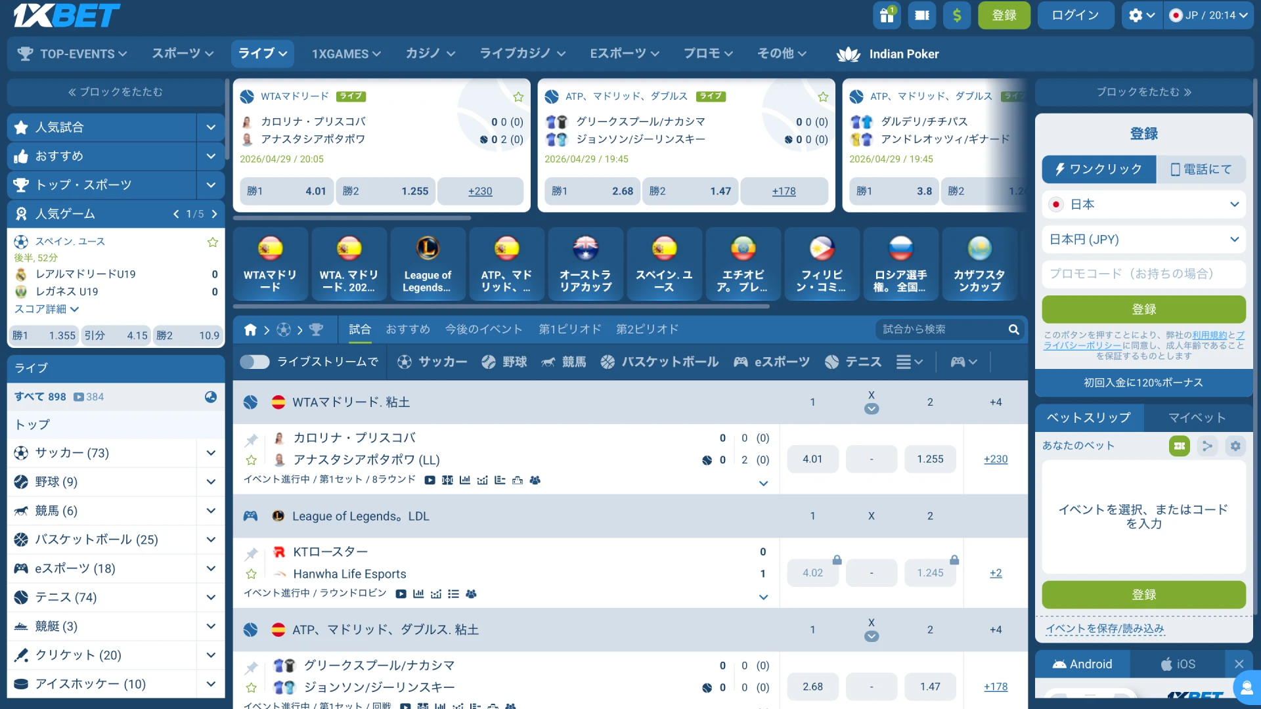Favorite the WTAマドリード top card star

coord(518,97)
